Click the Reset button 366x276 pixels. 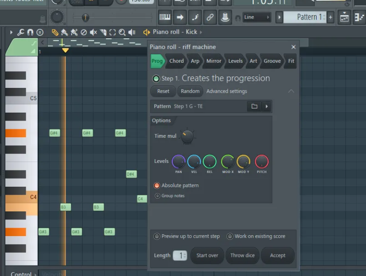click(x=163, y=91)
